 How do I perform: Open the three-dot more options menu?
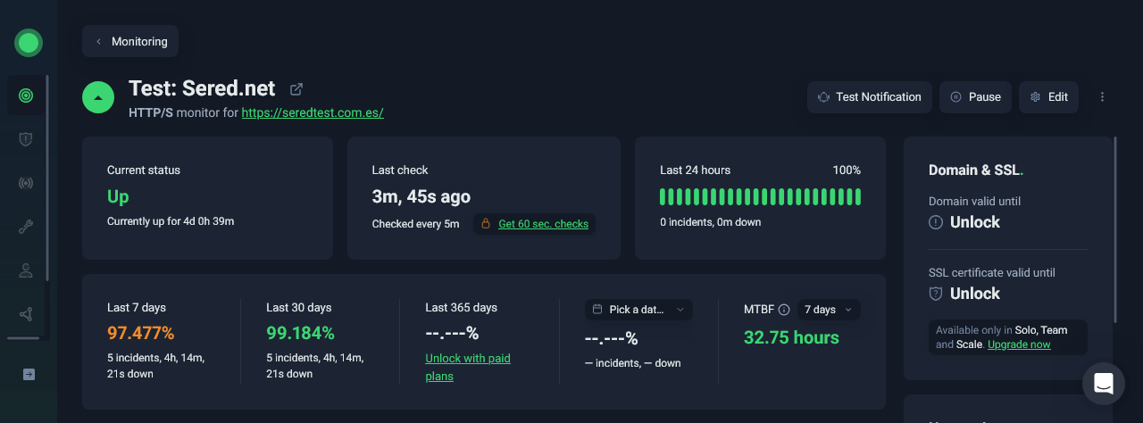pyautogui.click(x=1102, y=97)
